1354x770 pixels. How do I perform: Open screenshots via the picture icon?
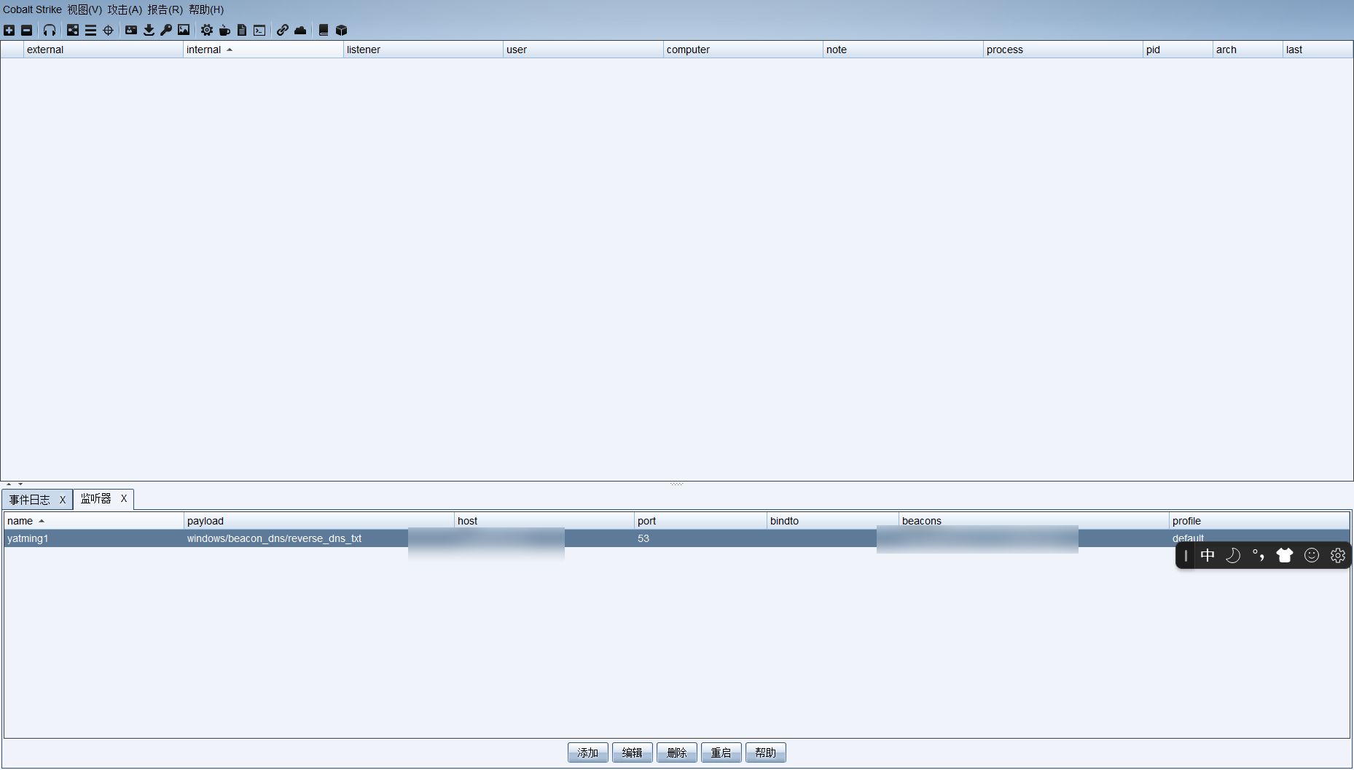pyautogui.click(x=183, y=30)
